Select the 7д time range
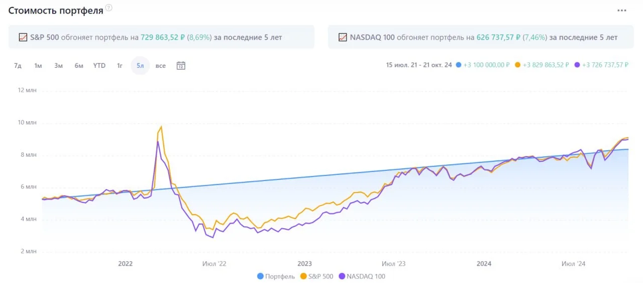Viewport: 643px width, 283px height. click(18, 65)
